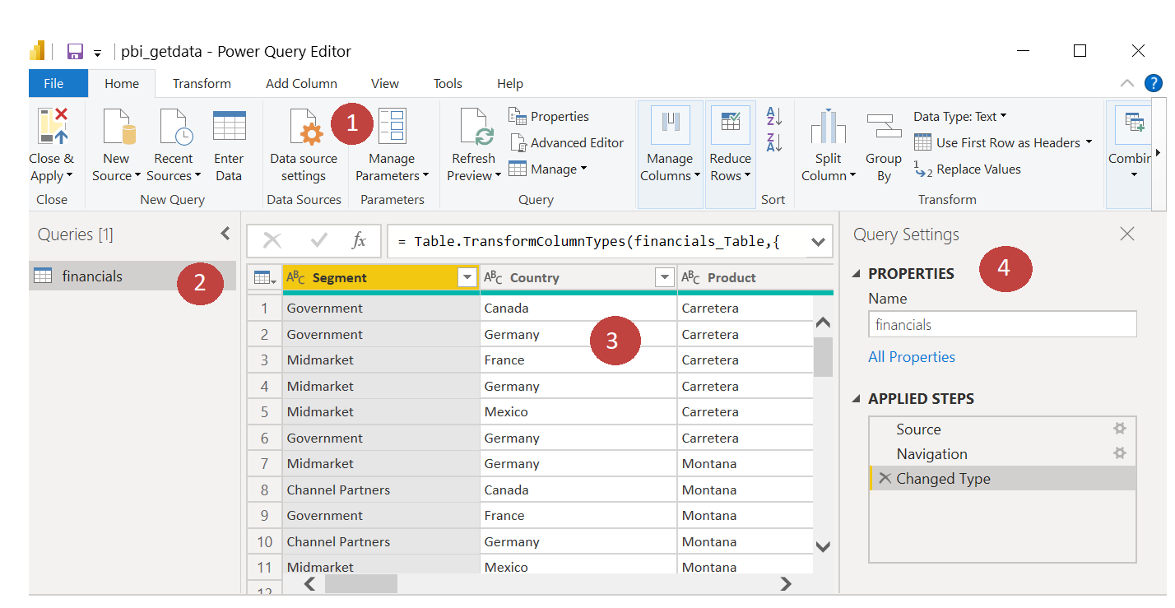Open the Advanced Editor
Image resolution: width=1175 pixels, height=608 pixels.
pos(567,142)
